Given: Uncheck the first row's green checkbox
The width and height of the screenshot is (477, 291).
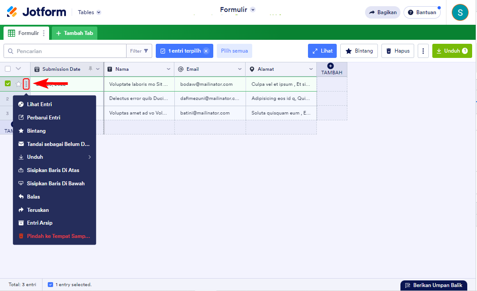Looking at the screenshot, I should [8, 84].
